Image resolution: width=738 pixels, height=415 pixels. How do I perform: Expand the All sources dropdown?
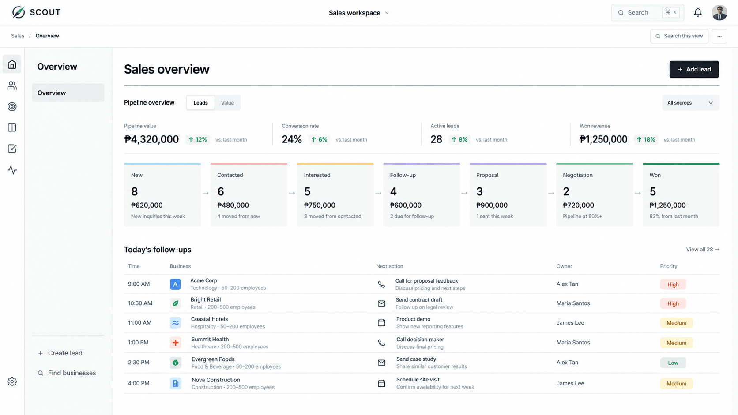tap(690, 103)
